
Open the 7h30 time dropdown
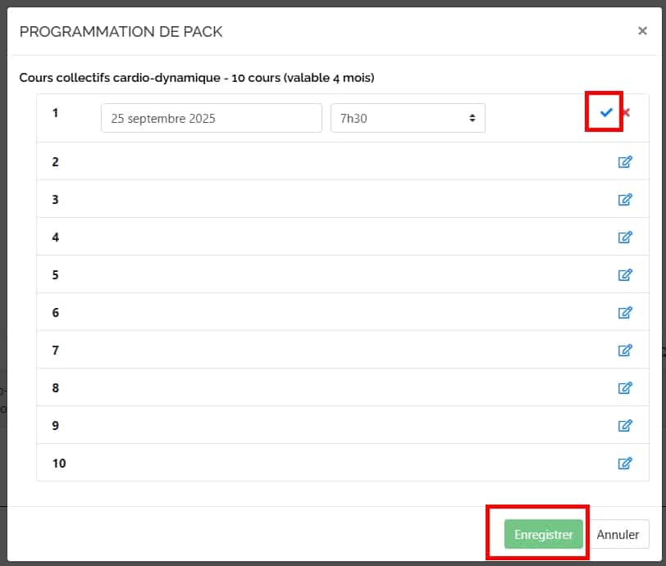point(408,118)
